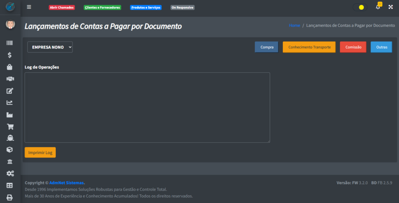Open the shopping bag sidebar icon
The height and width of the screenshot is (203, 399).
pos(10,67)
